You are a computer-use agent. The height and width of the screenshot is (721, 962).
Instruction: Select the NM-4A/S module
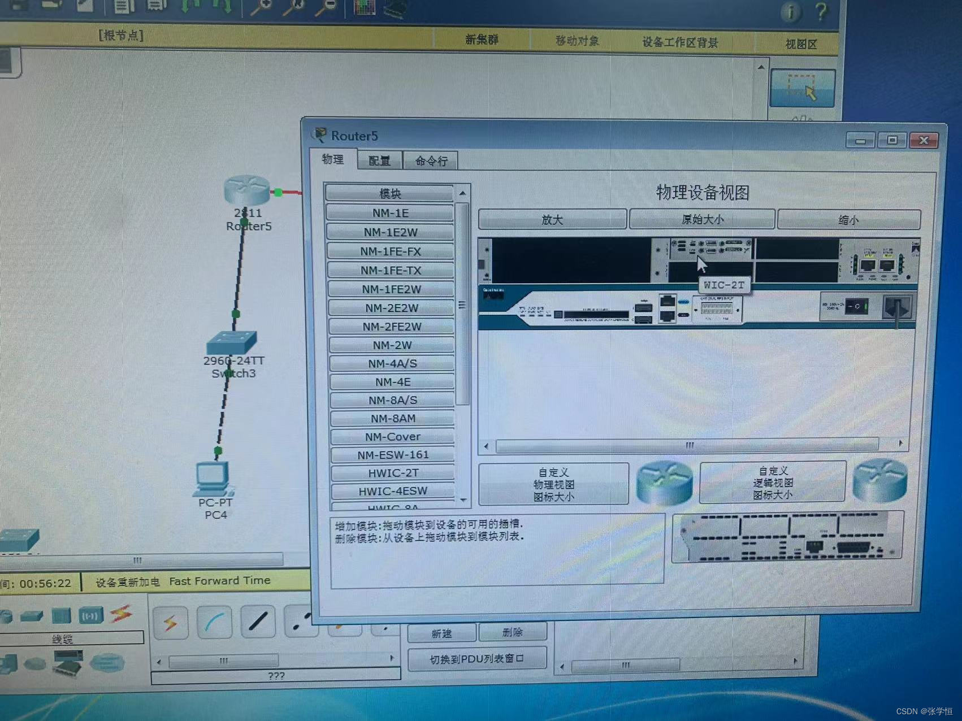point(392,364)
